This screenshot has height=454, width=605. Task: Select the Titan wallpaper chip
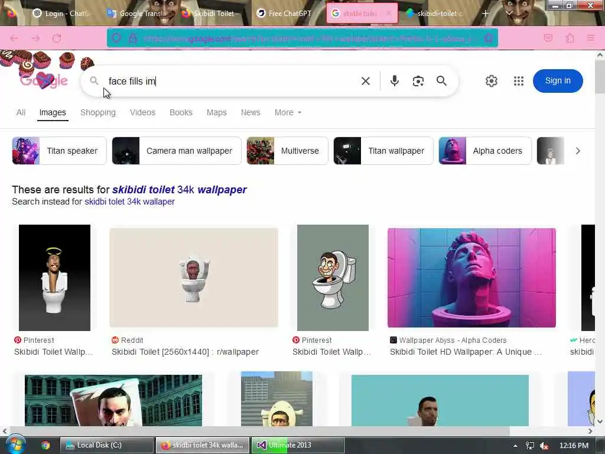pyautogui.click(x=383, y=151)
